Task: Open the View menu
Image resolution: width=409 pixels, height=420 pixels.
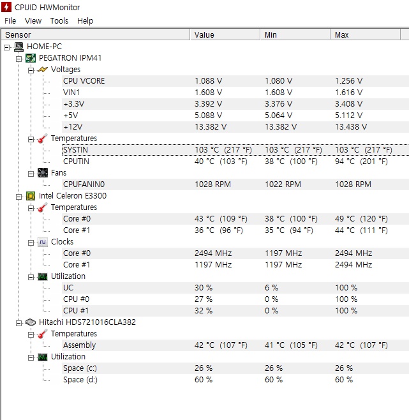Action: (x=33, y=21)
